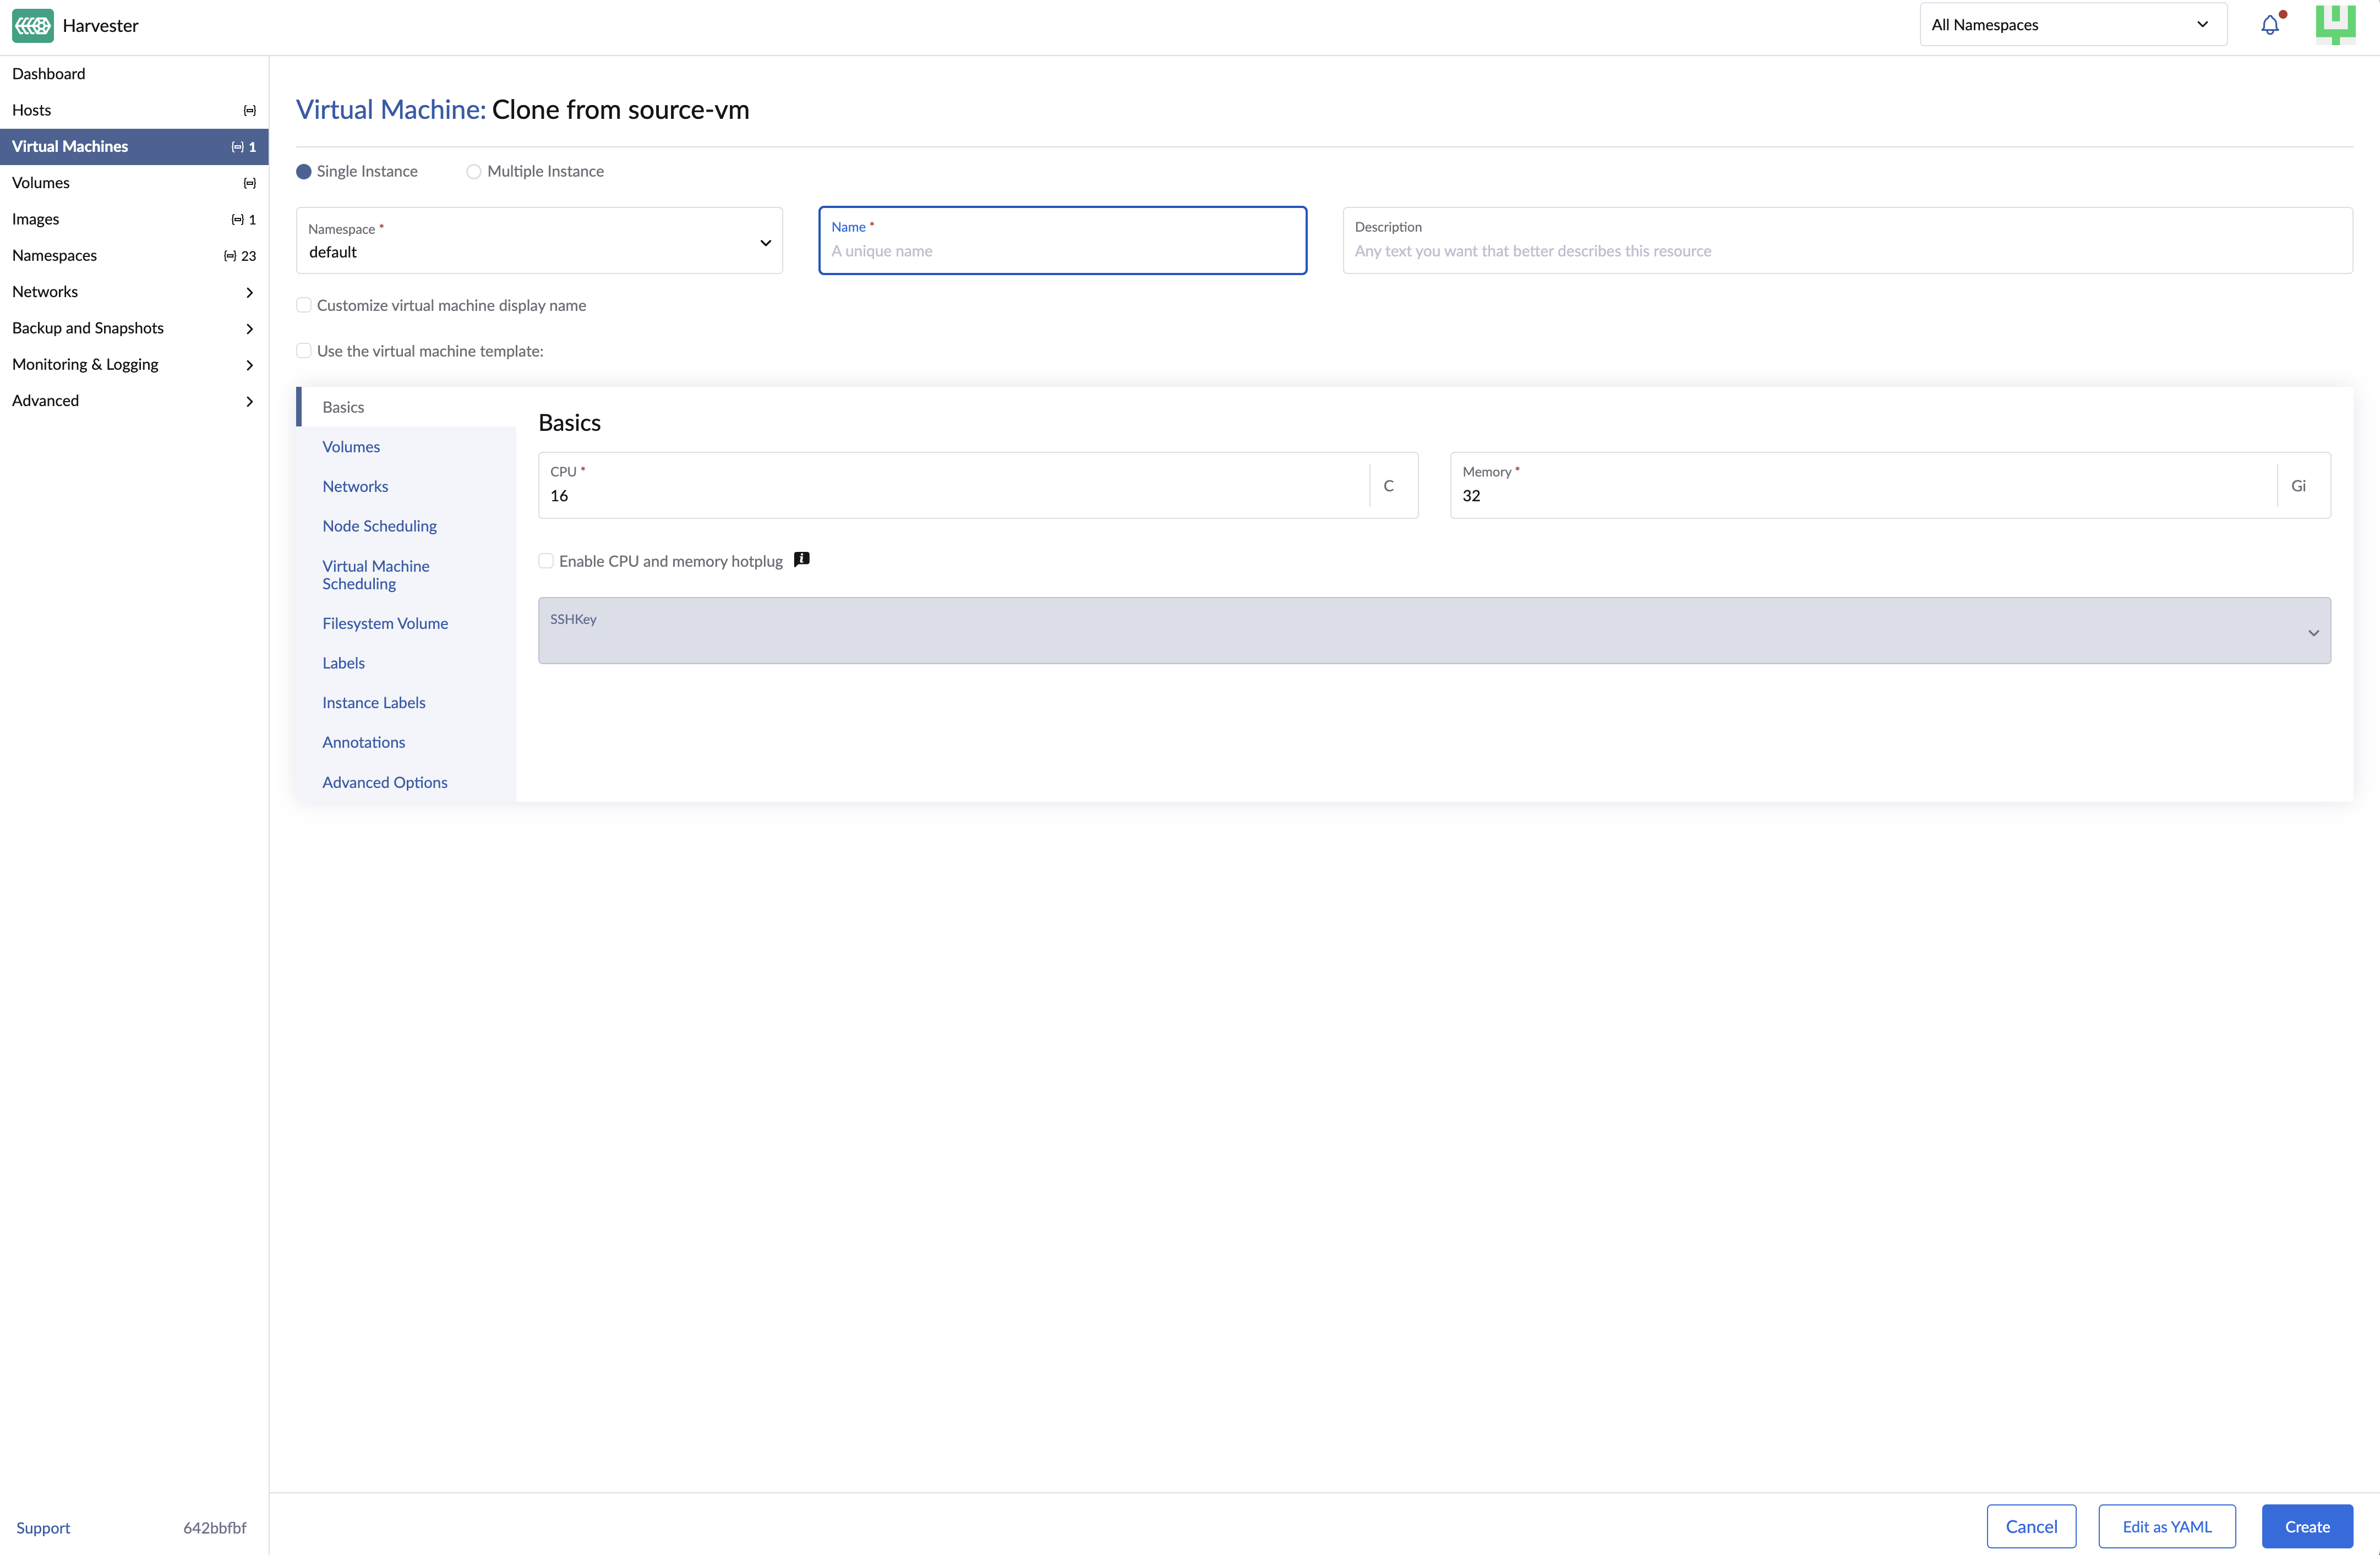Click the Harvester logo icon
Image resolution: width=2380 pixels, height=1555 pixels.
pos(33,25)
